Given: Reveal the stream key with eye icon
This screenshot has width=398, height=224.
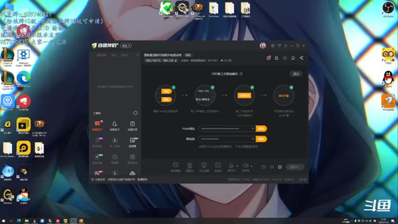Looking at the screenshot, I should pos(253,139).
